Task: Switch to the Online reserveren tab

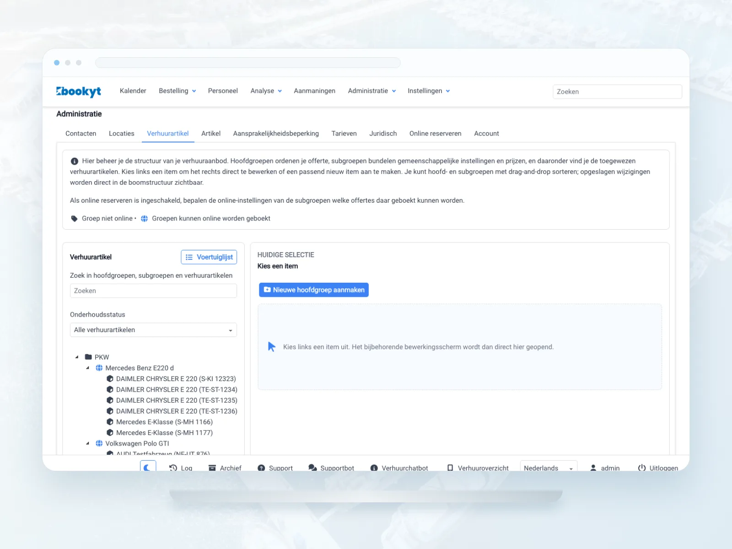Action: click(x=436, y=134)
